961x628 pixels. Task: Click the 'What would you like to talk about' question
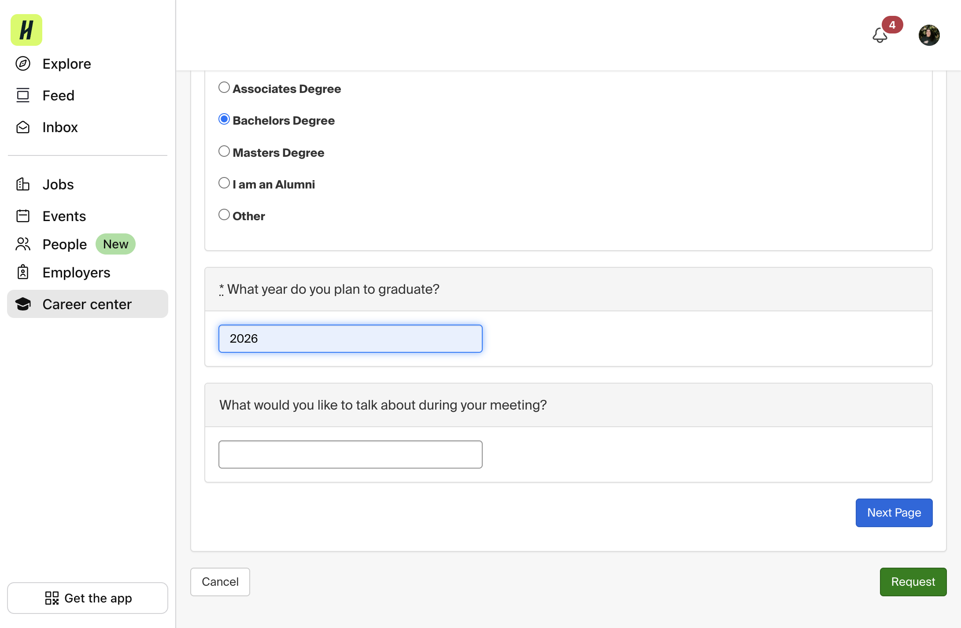pos(383,405)
